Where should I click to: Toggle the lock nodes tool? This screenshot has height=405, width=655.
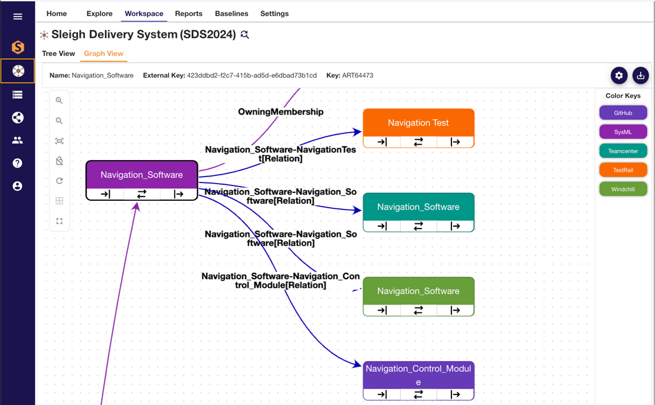pos(60,161)
